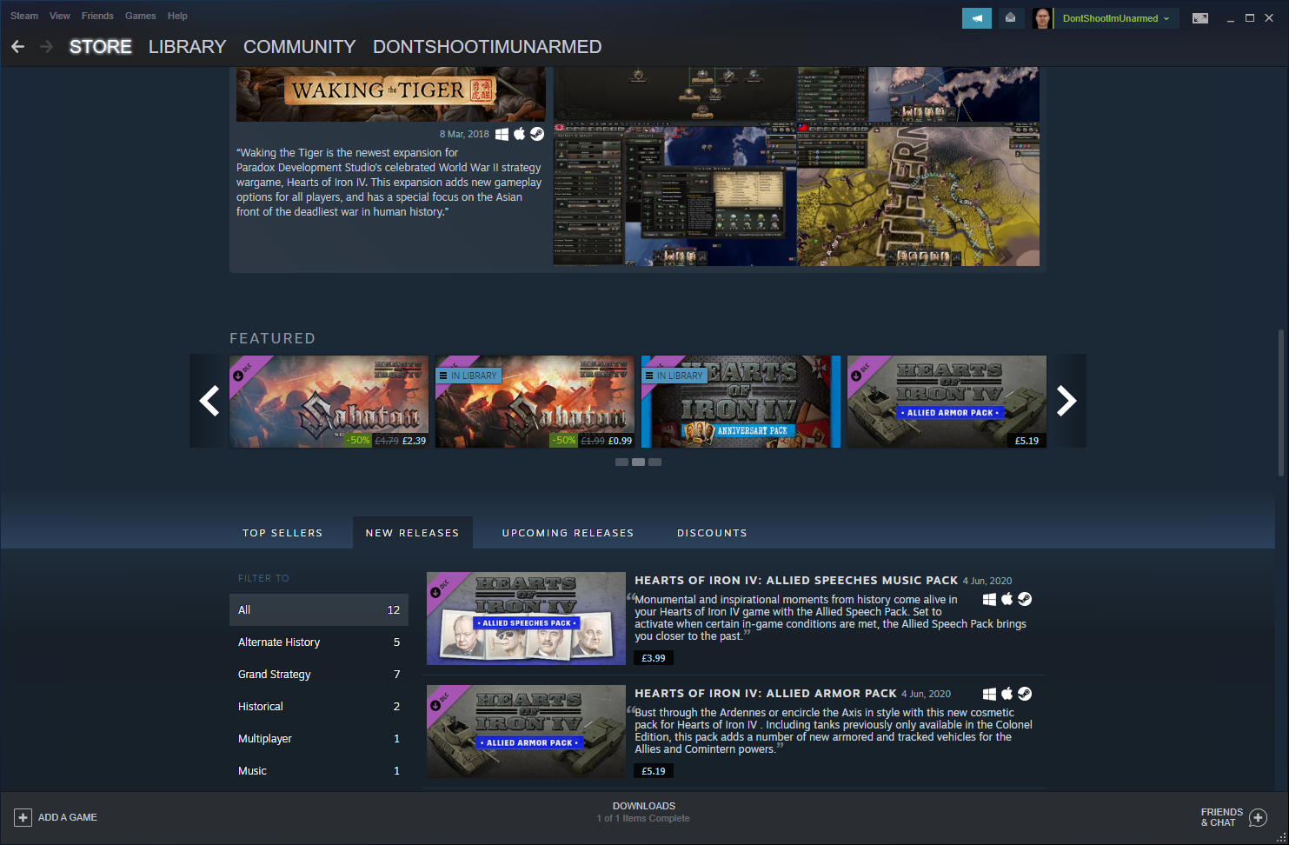The height and width of the screenshot is (845, 1289).
Task: Switch to the Discounts tab
Action: (712, 533)
